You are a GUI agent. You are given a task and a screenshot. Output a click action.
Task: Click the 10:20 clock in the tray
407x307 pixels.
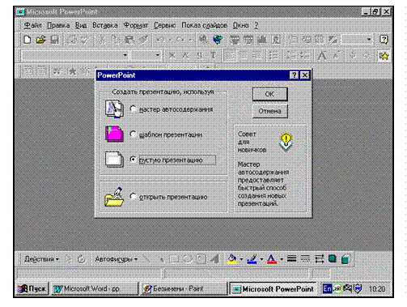pyautogui.click(x=377, y=289)
